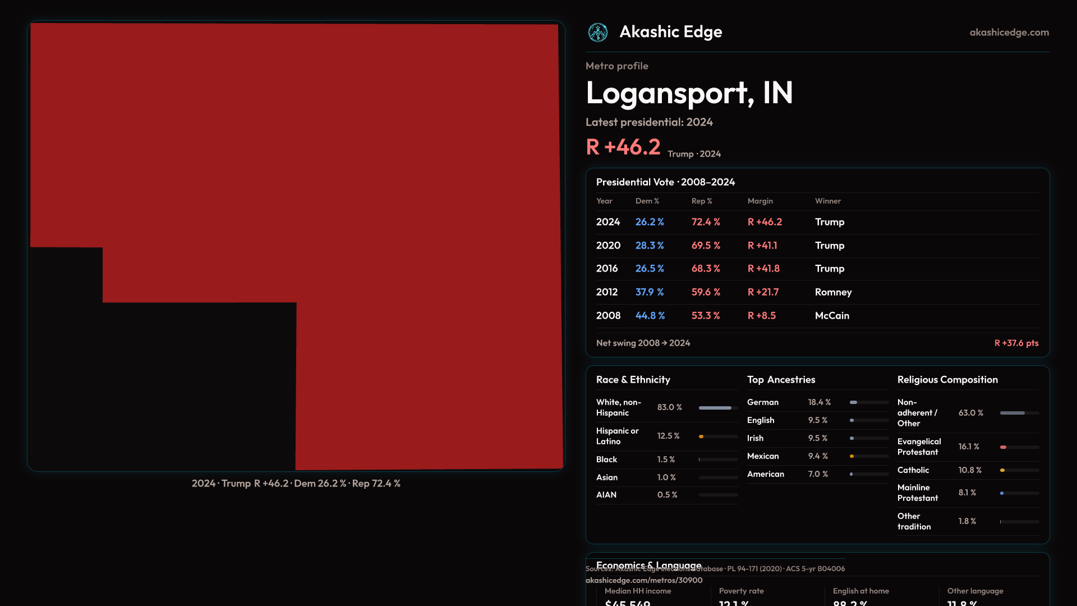Select the 2024 presidential vote row
The width and height of the screenshot is (1077, 606).
tap(817, 222)
